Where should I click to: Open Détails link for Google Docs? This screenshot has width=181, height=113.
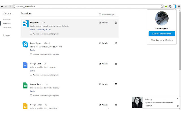pyautogui.click(x=33, y=71)
